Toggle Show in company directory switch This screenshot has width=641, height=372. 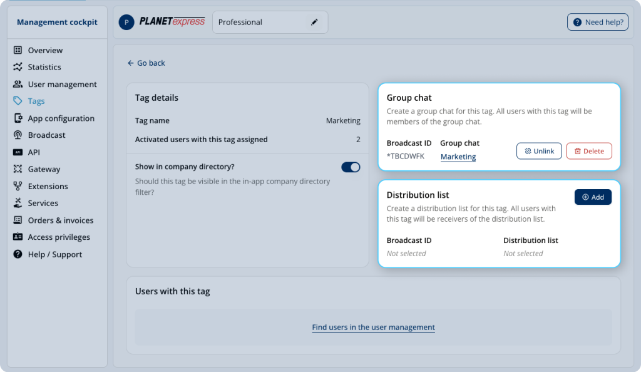pos(351,167)
